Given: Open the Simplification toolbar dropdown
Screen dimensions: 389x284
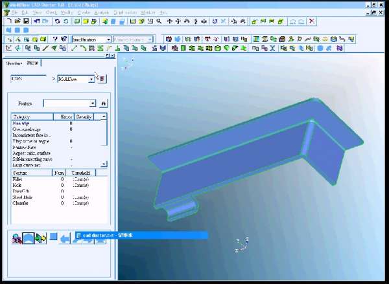Looking at the screenshot, I should point(108,39).
